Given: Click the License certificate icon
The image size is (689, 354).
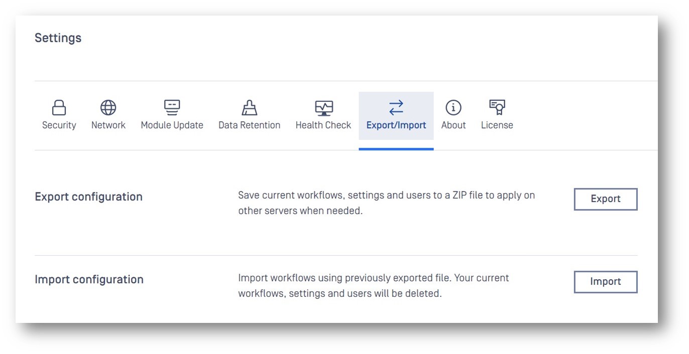Looking at the screenshot, I should (497, 107).
